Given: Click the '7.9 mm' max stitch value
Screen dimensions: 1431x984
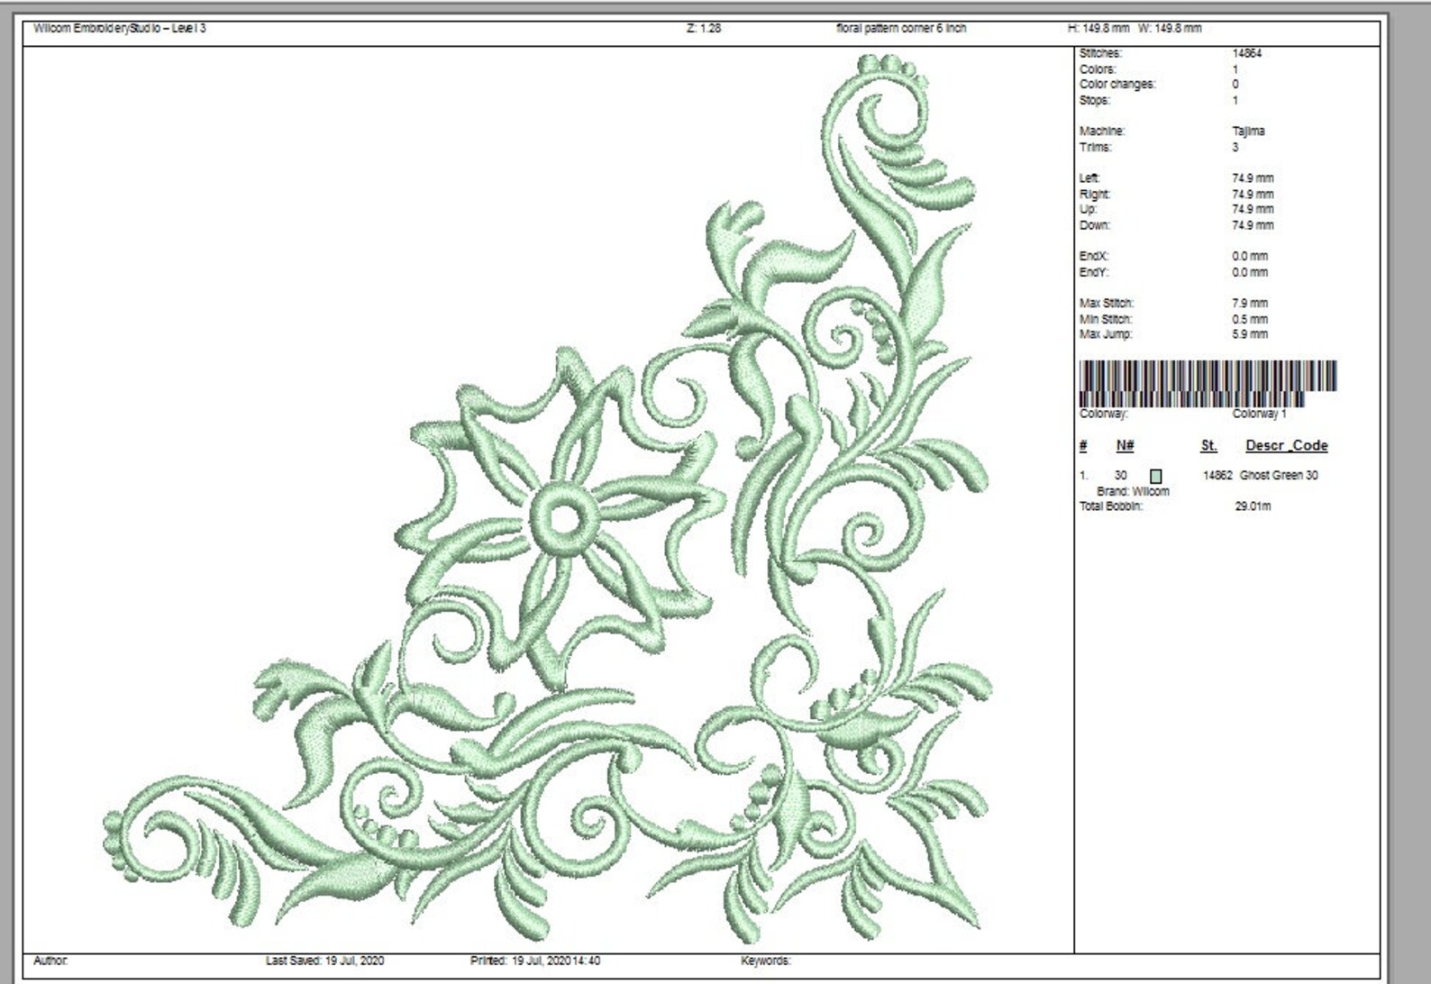Looking at the screenshot, I should pyautogui.click(x=1250, y=304).
